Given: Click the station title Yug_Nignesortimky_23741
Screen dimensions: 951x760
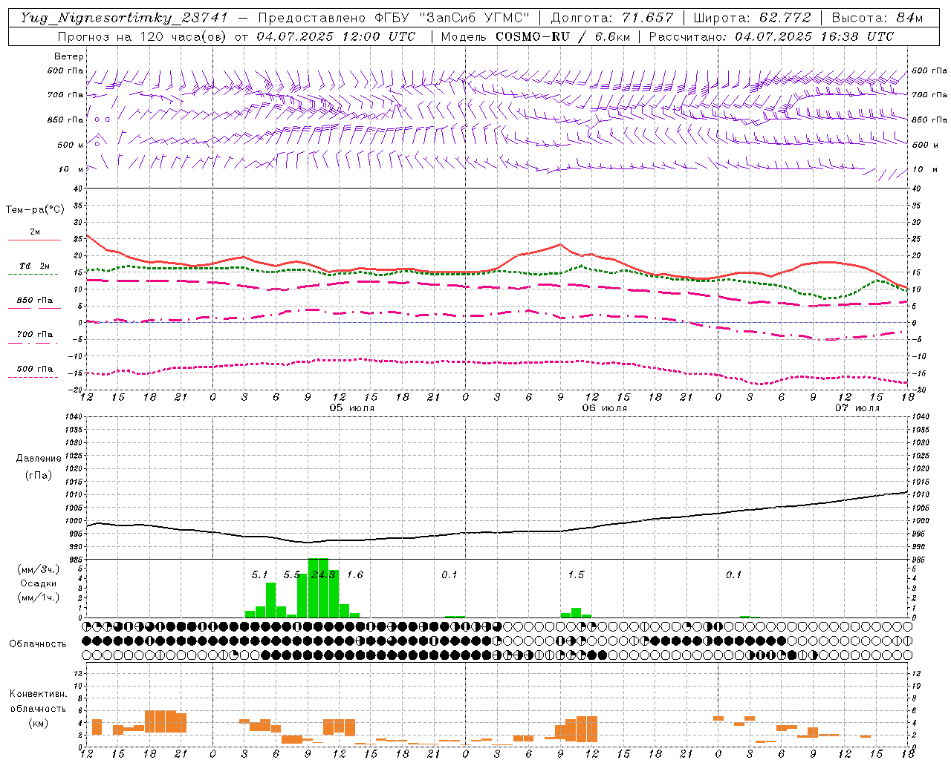Looking at the screenshot, I should [124, 18].
